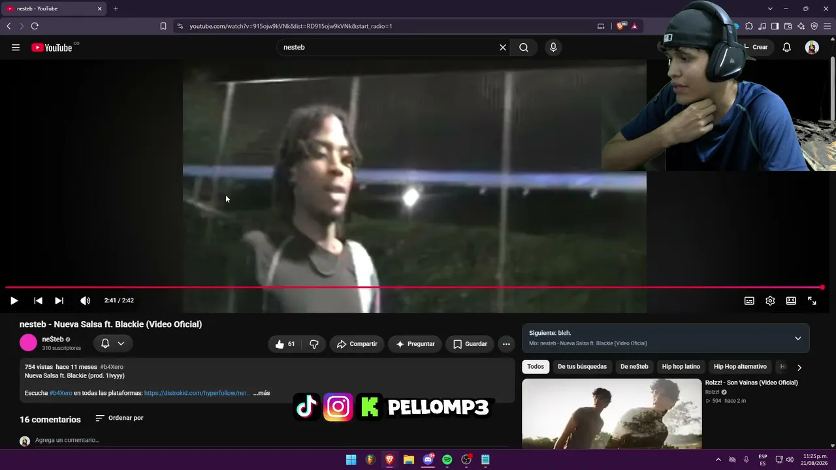Image resolution: width=836 pixels, height=470 pixels.
Task: Open the Rolzz! - Son Vainas title
Action: coord(751,383)
